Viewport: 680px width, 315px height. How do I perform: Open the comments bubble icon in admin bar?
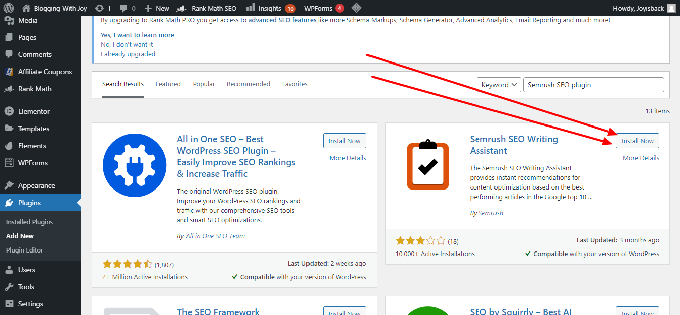point(124,8)
